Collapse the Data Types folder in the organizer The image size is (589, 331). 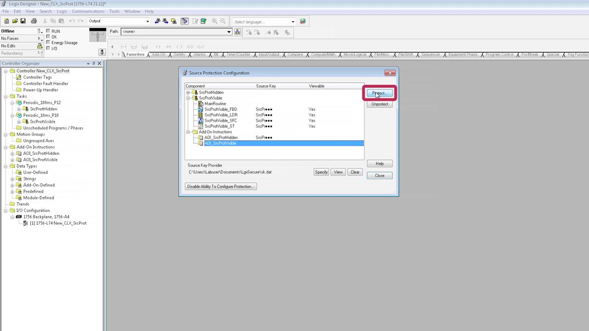click(x=6, y=166)
